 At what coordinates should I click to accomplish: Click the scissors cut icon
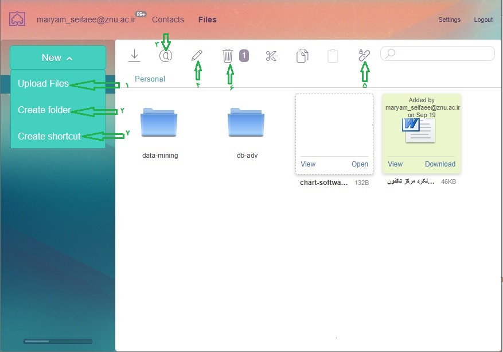pyautogui.click(x=271, y=56)
